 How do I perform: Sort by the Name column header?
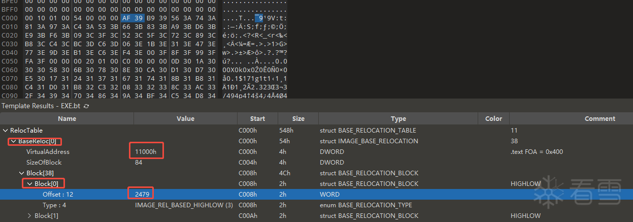pos(66,119)
